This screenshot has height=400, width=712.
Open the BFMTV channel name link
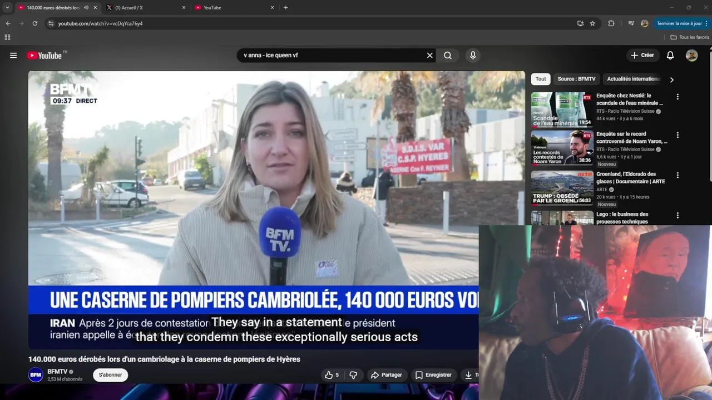point(57,372)
